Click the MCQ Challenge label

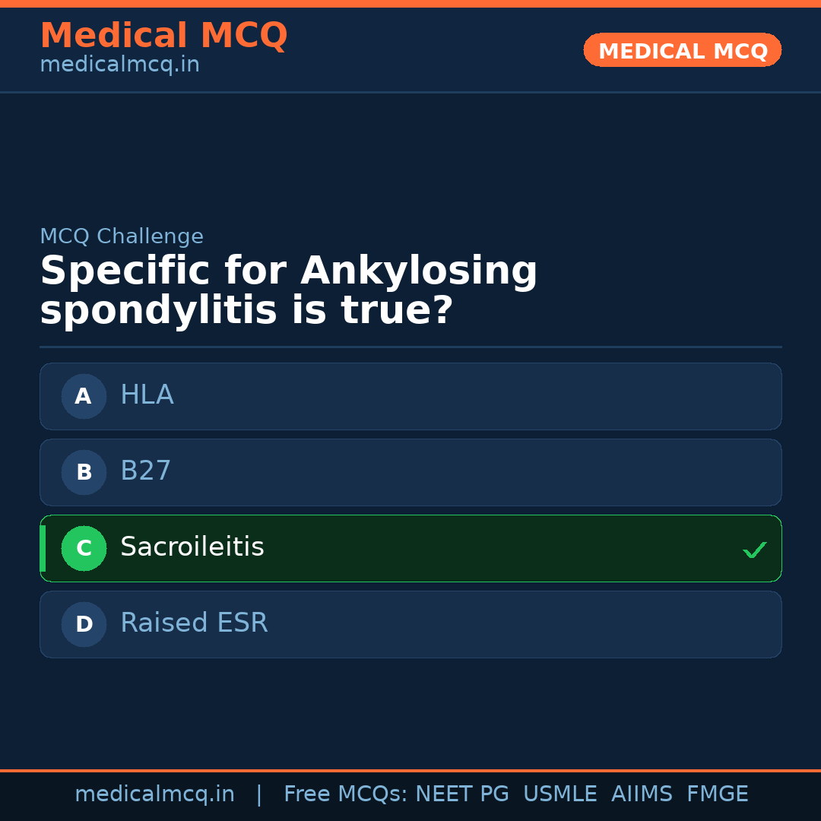122,236
